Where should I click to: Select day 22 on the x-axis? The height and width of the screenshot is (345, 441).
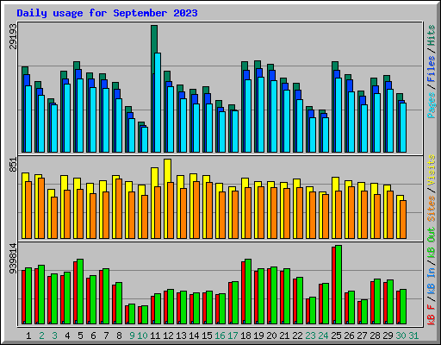297,336
